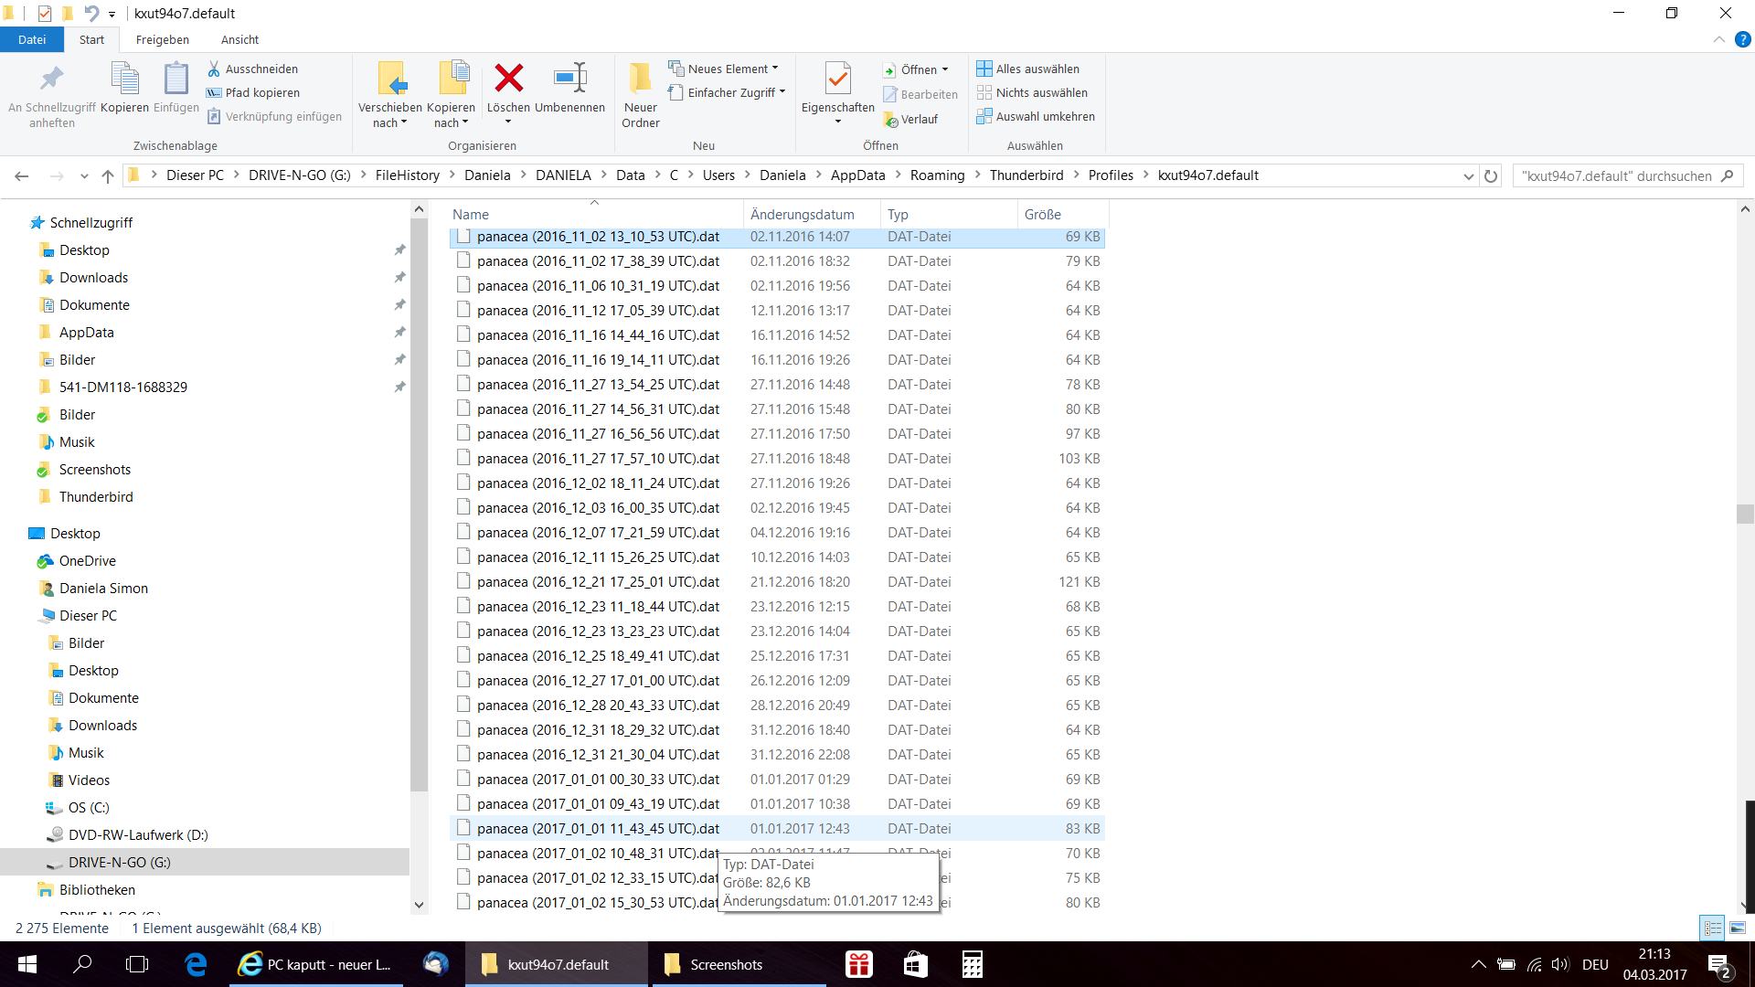Tick checkbox for panacea 2017_01_01 11_43_45 file
The width and height of the screenshot is (1755, 987).
point(463,828)
